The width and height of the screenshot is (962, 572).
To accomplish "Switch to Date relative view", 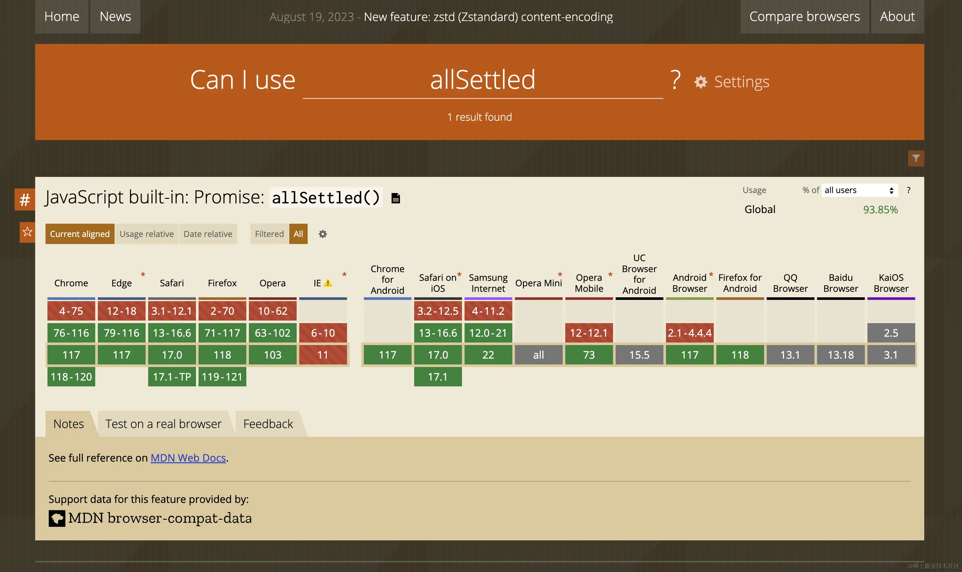I will pos(208,234).
